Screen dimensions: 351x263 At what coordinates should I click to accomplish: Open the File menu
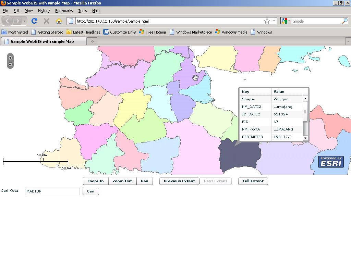5,11
